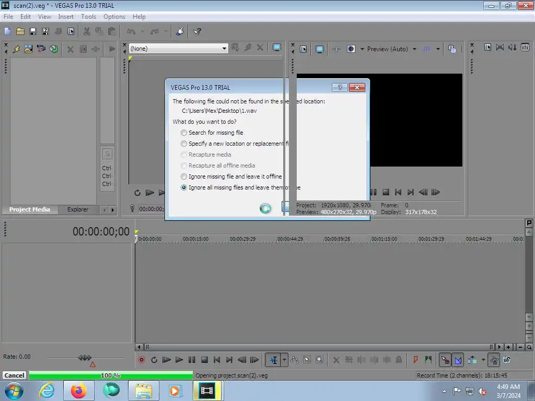This screenshot has width=535, height=401.
Task: Open the Tools menu
Action: (x=88, y=17)
